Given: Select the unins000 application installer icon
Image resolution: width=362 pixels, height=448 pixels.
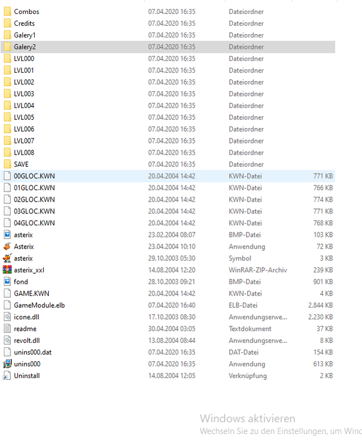Looking at the screenshot, I should [7, 364].
